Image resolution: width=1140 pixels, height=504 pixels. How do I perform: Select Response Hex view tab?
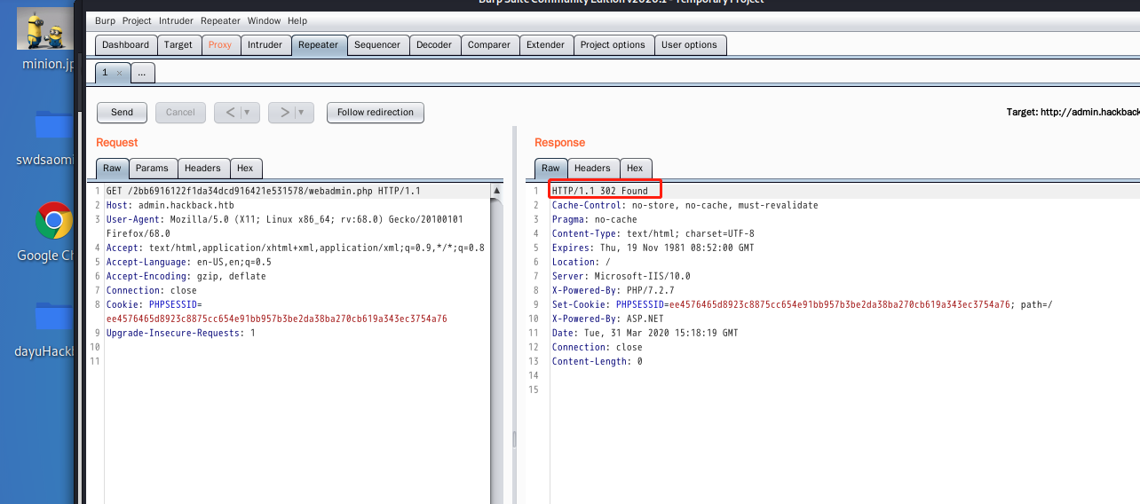coord(635,168)
